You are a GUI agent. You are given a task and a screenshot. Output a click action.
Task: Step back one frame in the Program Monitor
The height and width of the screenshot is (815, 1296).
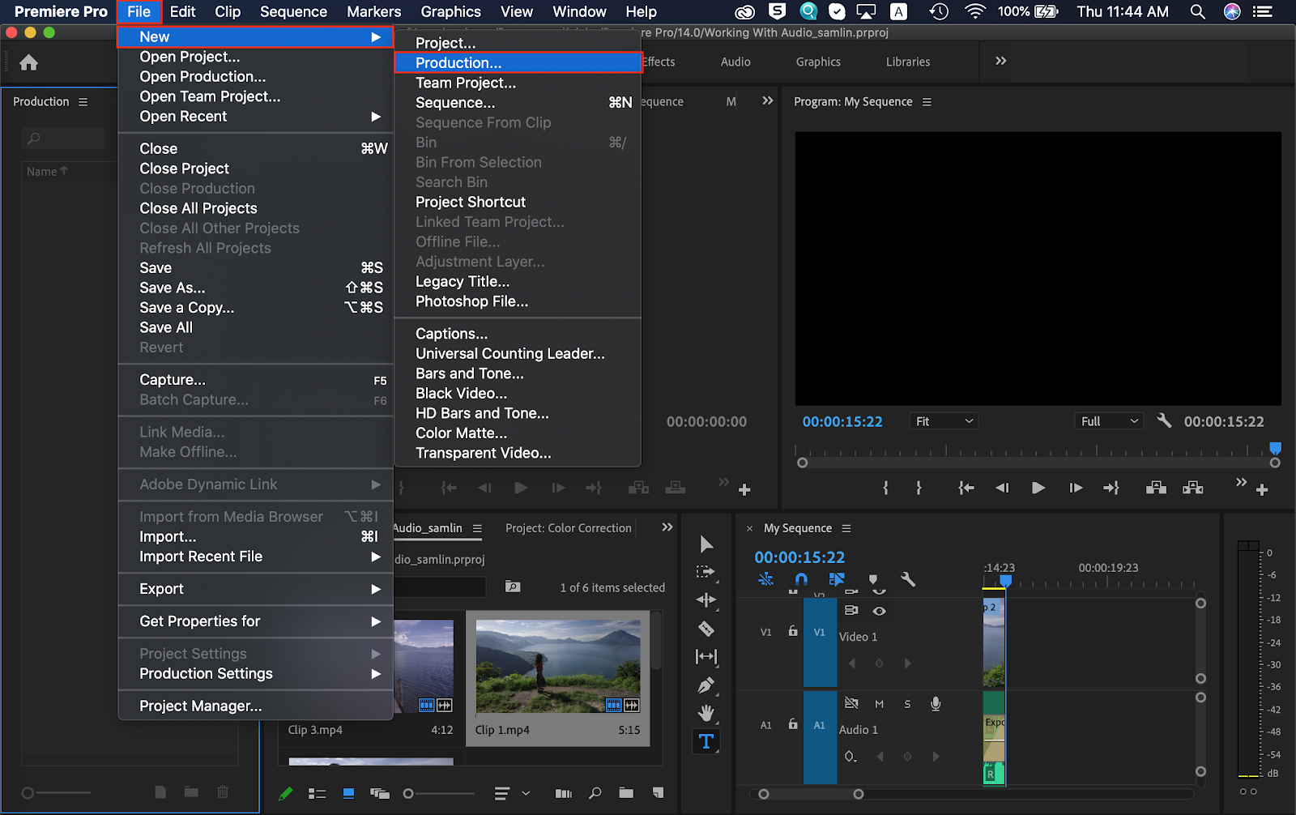click(x=1002, y=488)
